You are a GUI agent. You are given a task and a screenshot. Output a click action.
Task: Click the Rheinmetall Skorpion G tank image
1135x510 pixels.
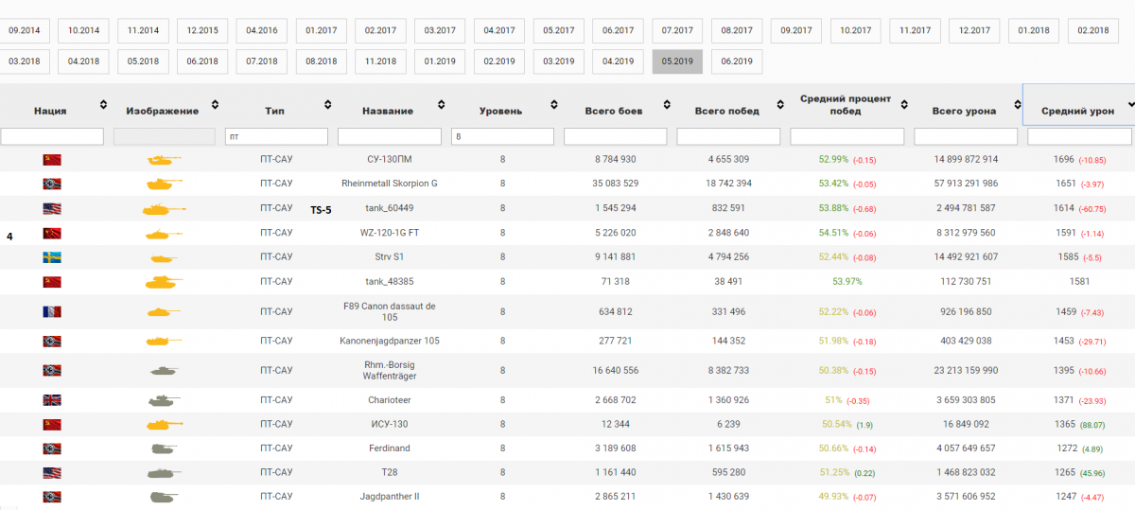(x=162, y=184)
